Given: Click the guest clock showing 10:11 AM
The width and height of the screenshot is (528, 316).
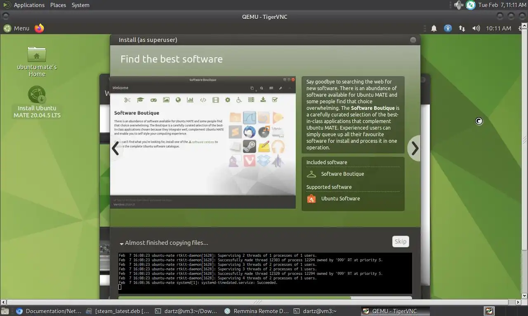Looking at the screenshot, I should [x=498, y=28].
